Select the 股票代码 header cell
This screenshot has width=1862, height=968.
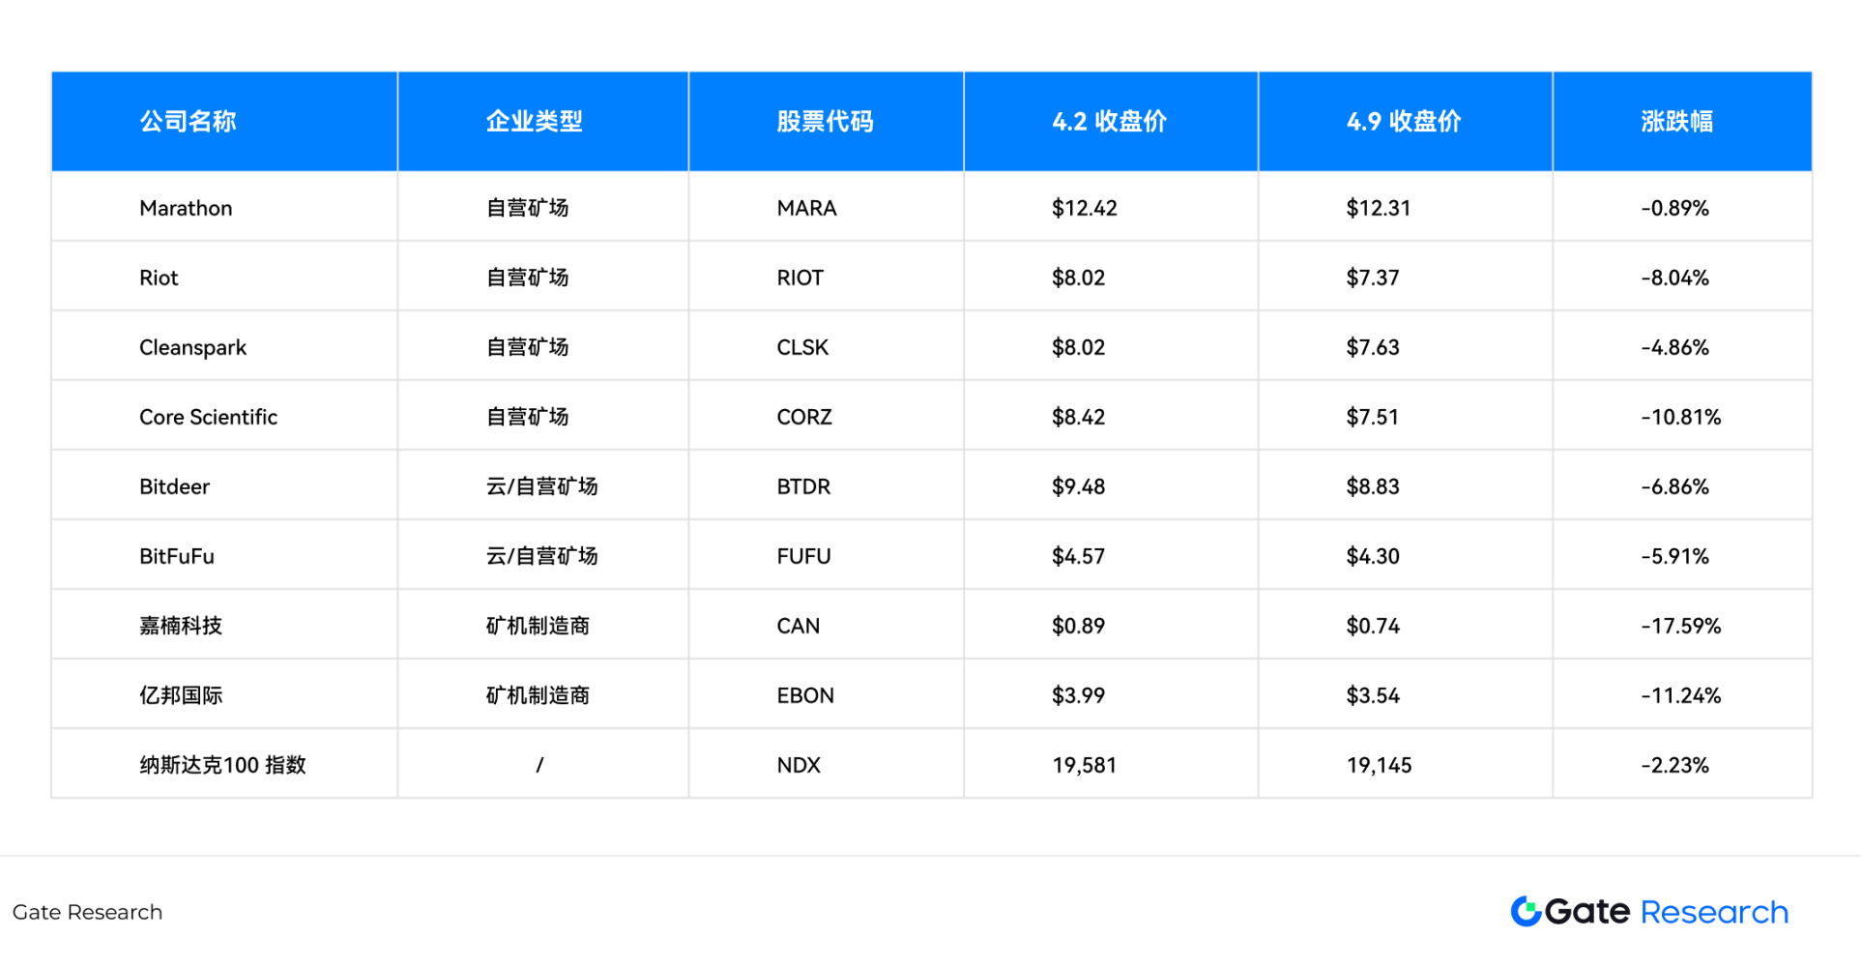point(824,121)
